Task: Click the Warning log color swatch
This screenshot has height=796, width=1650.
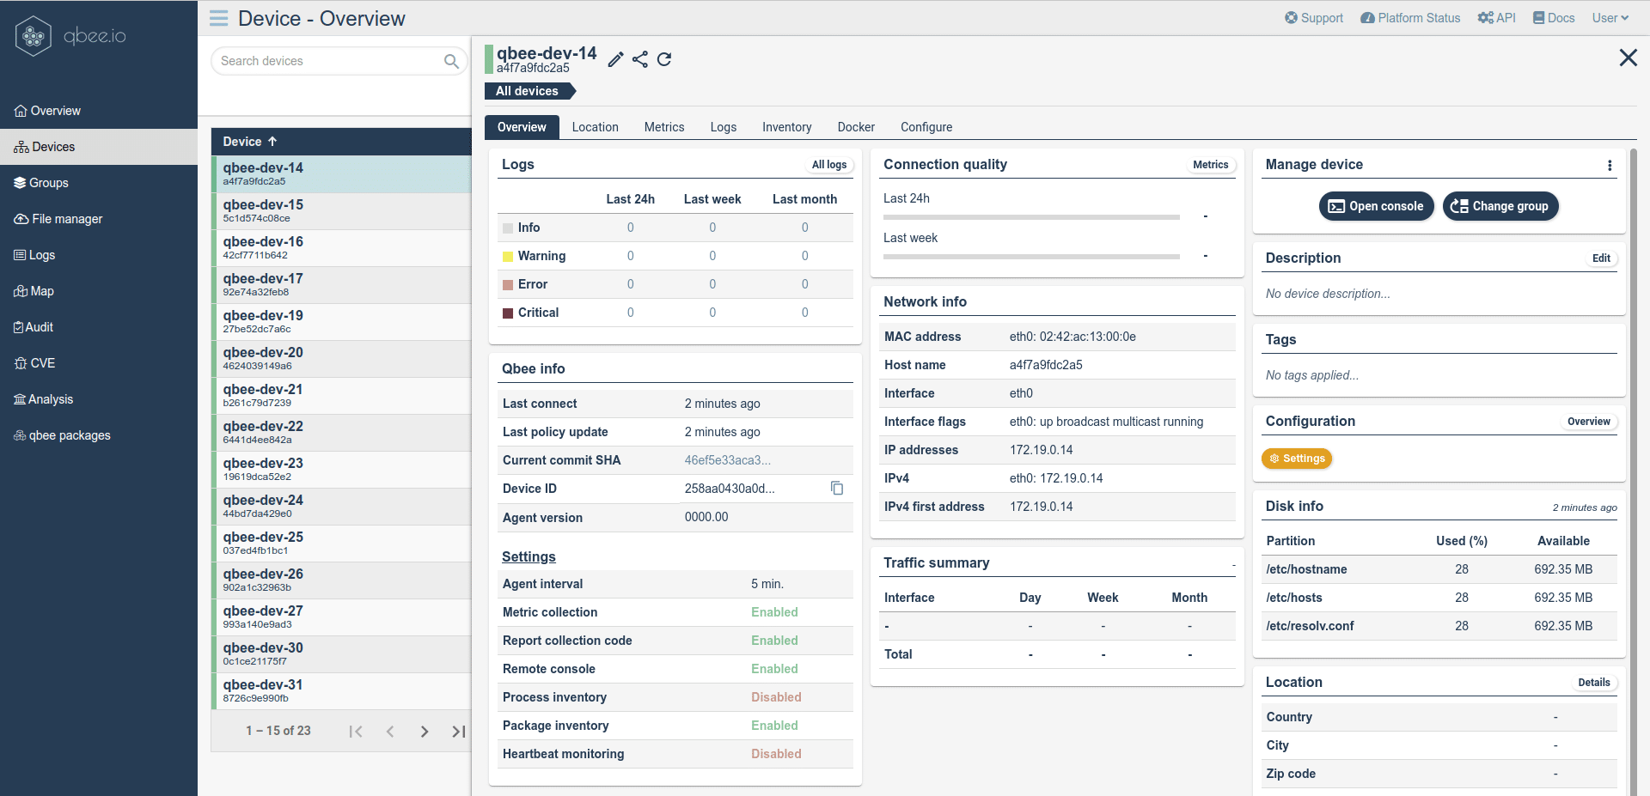Action: (x=508, y=257)
